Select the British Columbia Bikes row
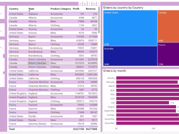The width and height of the screenshot is (179, 134). tap(53, 63)
